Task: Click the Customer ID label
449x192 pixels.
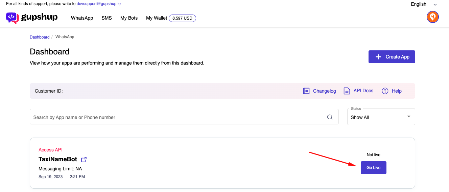Action: (x=49, y=91)
